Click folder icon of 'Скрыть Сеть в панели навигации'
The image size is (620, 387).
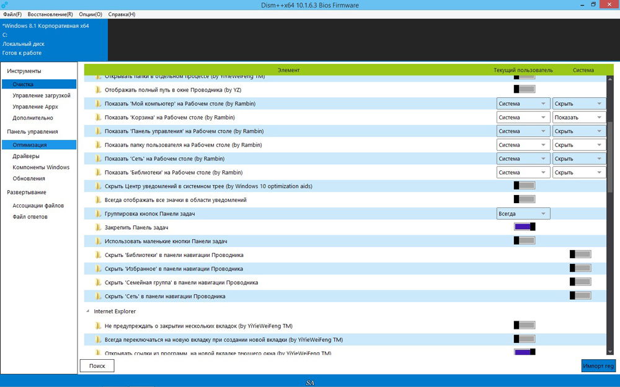pos(98,296)
